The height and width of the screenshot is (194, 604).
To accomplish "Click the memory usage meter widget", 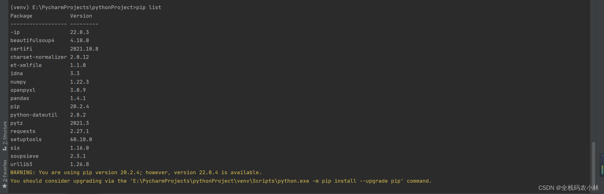I will 602,164.
